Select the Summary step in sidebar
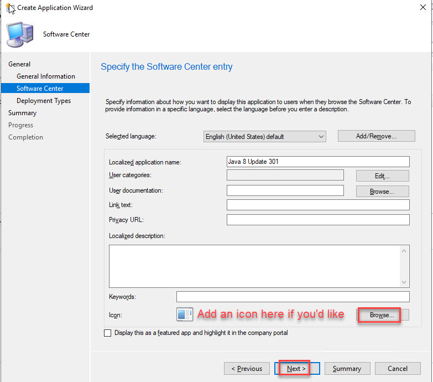 [x=22, y=113]
